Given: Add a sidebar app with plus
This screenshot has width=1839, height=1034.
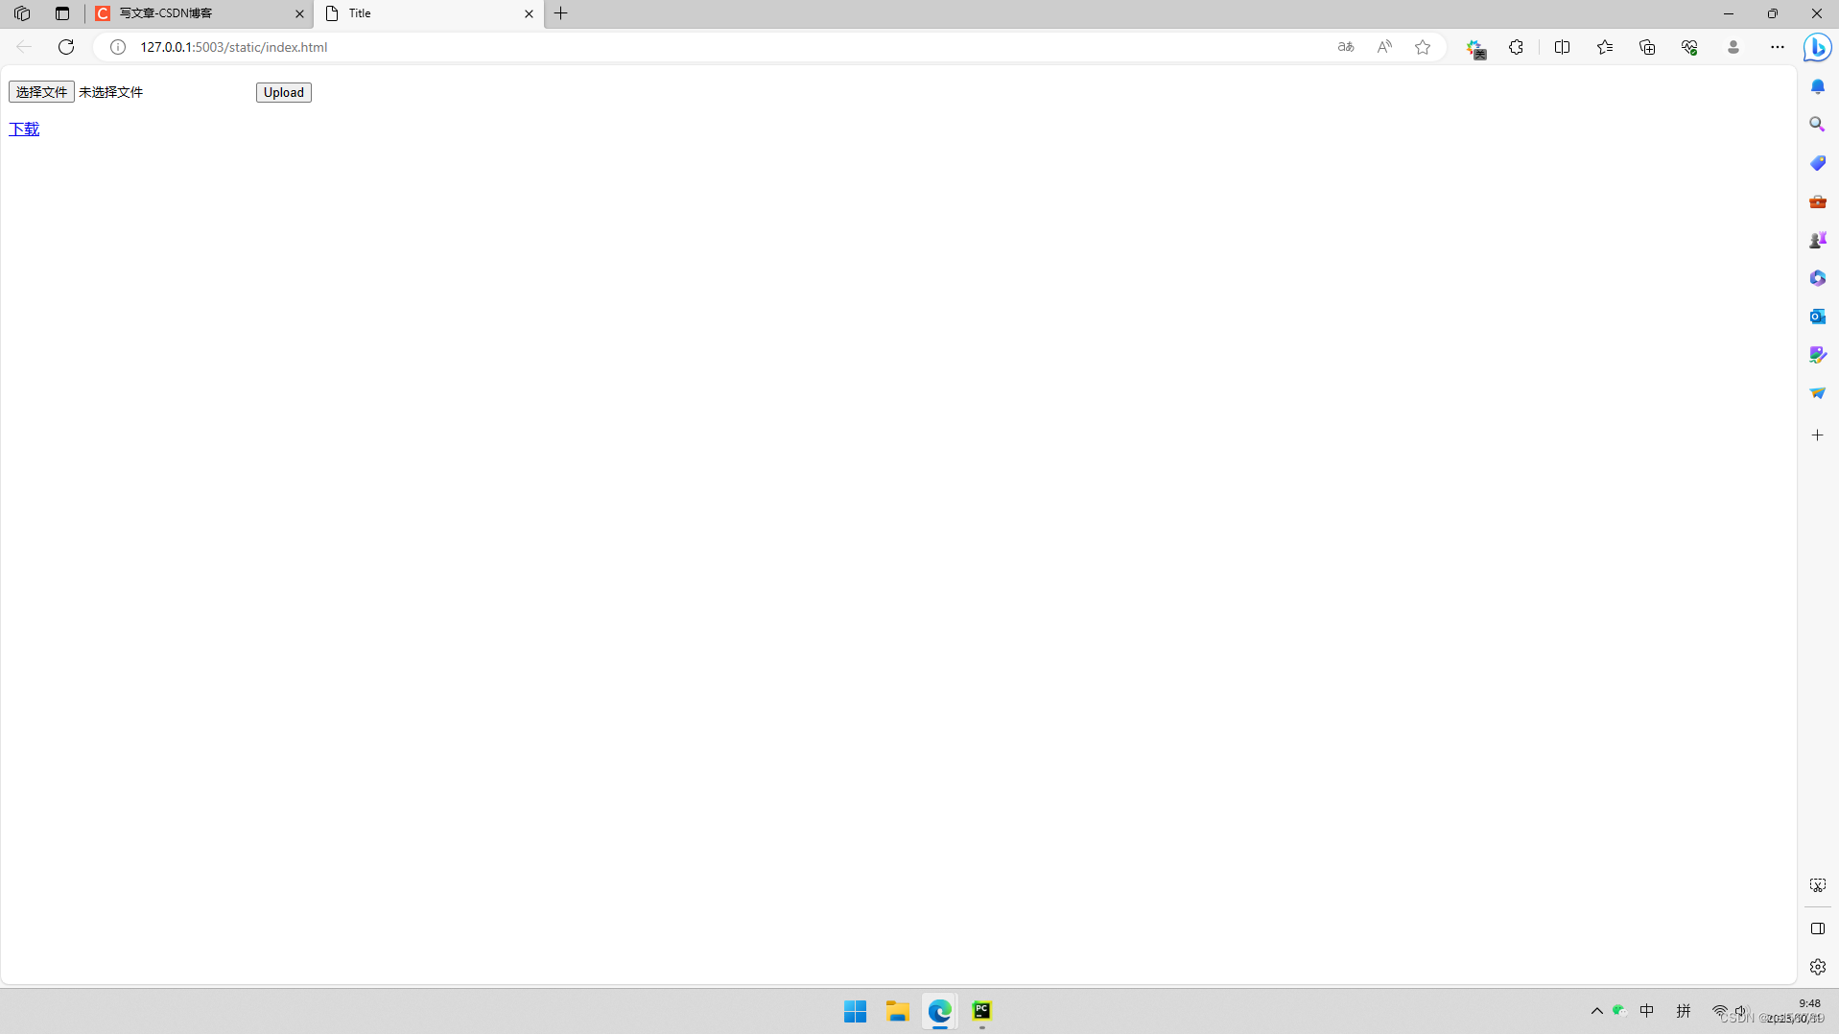Looking at the screenshot, I should (1818, 435).
